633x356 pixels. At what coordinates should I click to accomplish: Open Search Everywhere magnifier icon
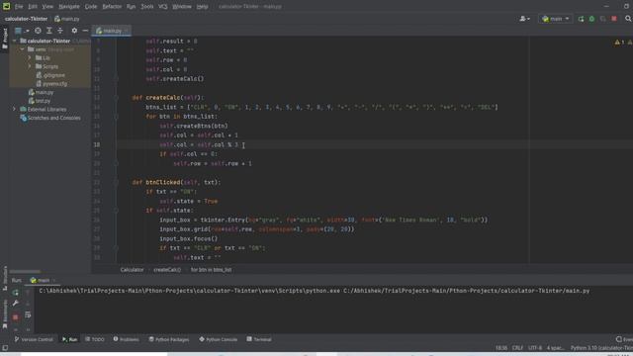tap(628, 19)
